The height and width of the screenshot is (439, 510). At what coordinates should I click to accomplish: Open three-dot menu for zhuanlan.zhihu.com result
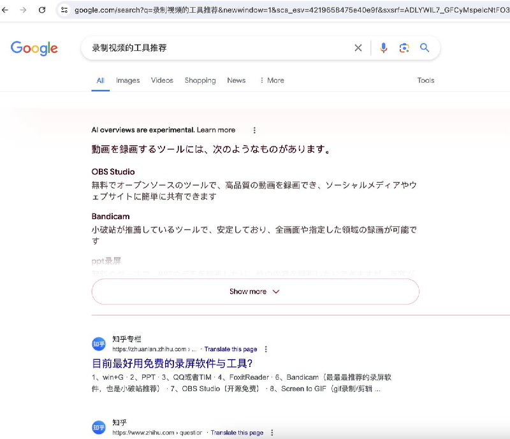(266, 349)
